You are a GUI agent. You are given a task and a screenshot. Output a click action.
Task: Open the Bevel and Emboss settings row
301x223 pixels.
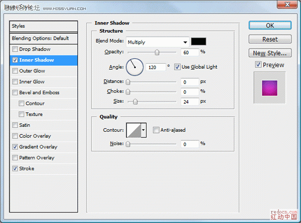tap(44, 93)
